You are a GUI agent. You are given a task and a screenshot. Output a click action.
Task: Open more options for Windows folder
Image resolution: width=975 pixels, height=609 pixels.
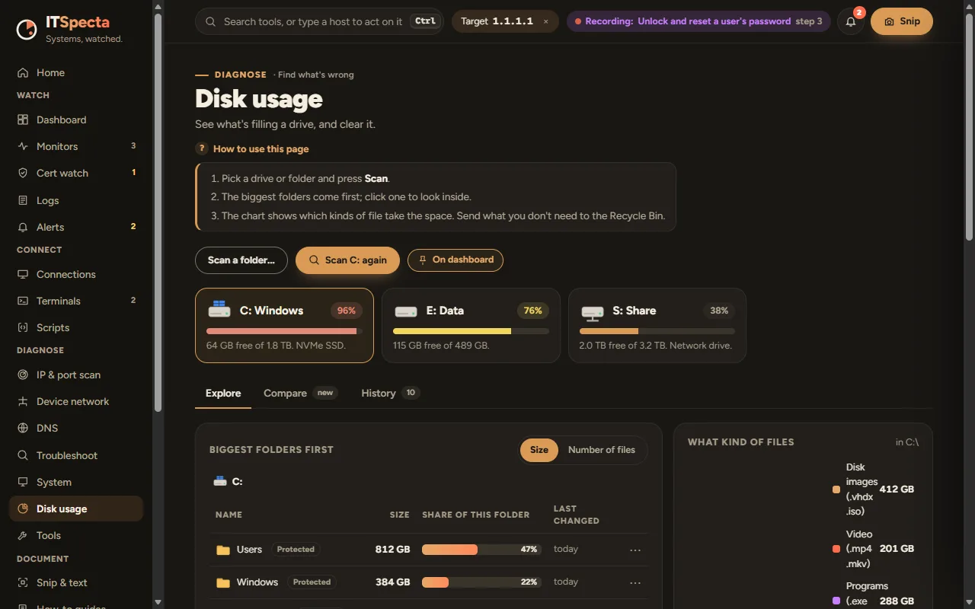[x=635, y=582]
